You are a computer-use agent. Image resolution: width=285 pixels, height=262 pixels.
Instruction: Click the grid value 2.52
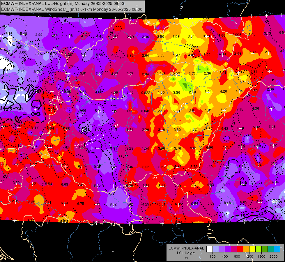coord(271,108)
